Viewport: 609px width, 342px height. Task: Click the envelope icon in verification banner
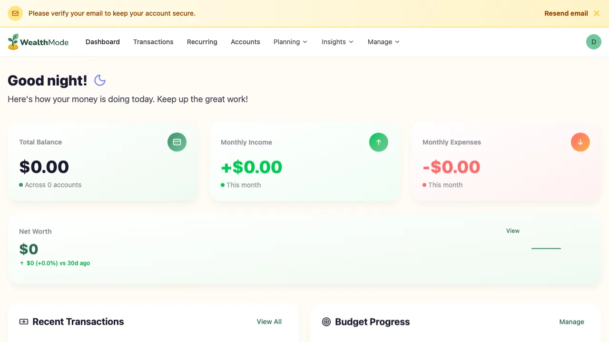coord(15,13)
